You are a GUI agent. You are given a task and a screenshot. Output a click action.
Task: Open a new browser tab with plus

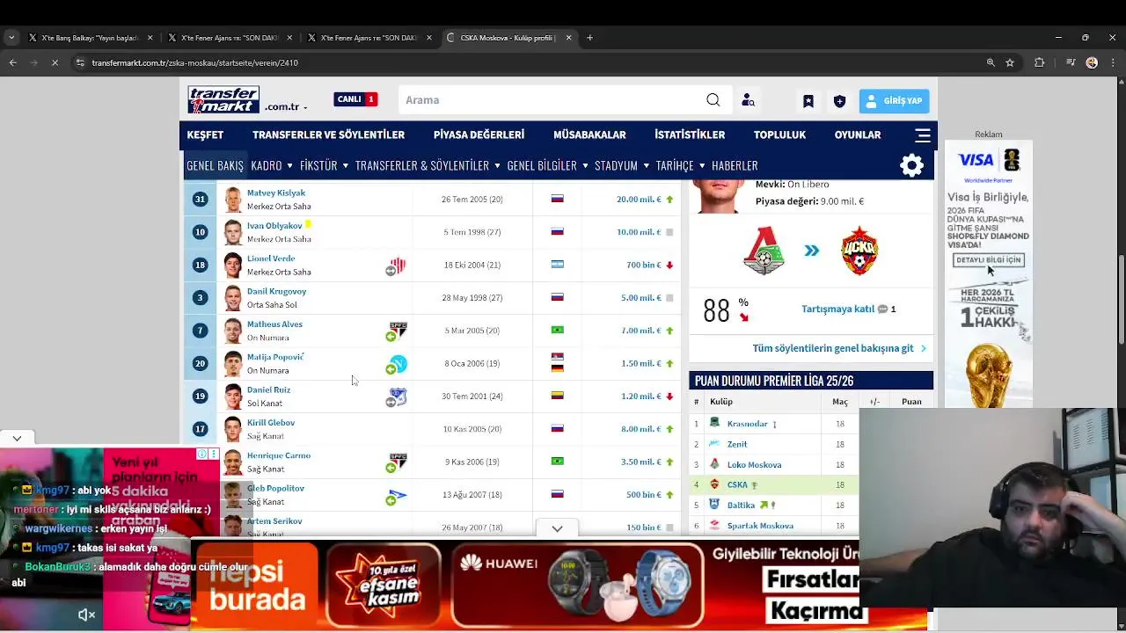pyautogui.click(x=589, y=38)
